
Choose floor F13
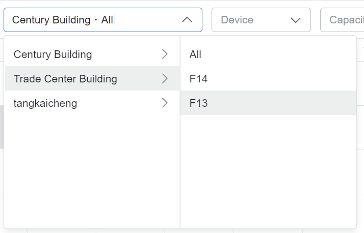click(198, 103)
